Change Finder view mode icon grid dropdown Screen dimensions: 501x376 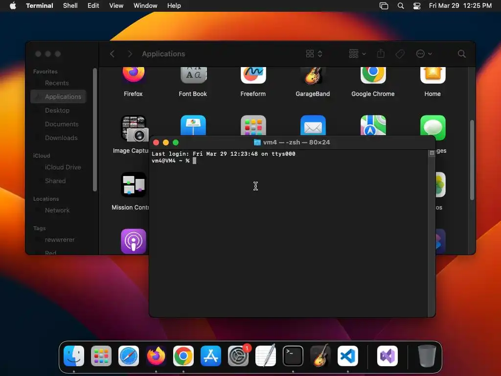click(314, 54)
